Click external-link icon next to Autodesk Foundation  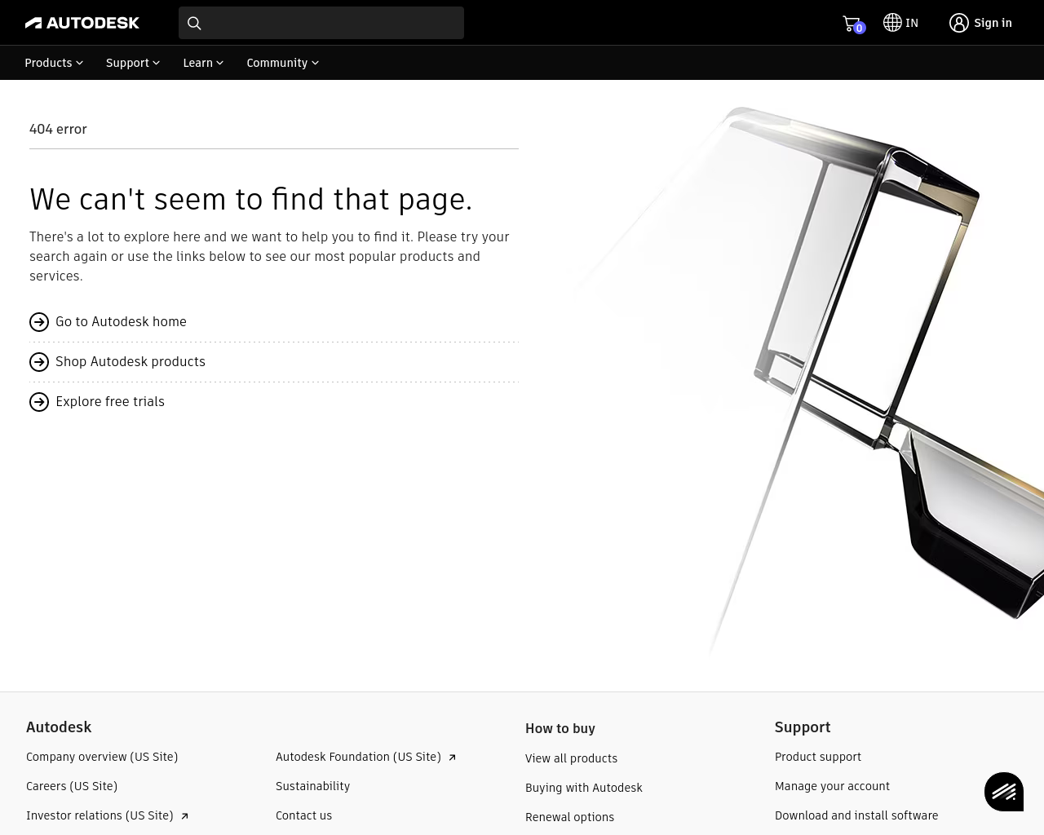pyautogui.click(x=452, y=758)
